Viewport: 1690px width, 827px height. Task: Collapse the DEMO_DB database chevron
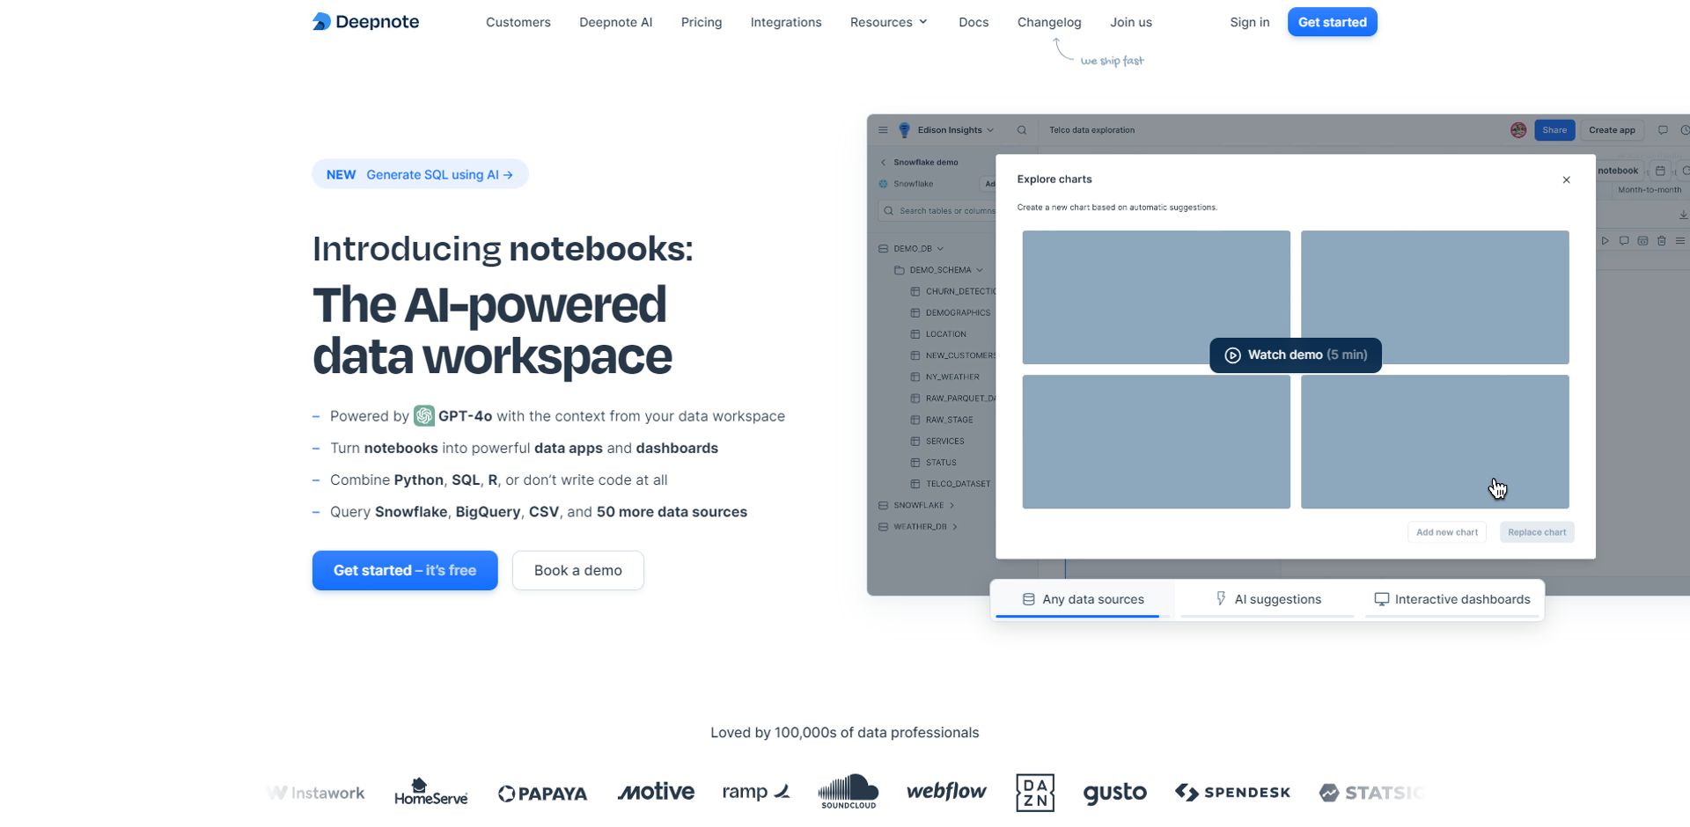pos(940,249)
